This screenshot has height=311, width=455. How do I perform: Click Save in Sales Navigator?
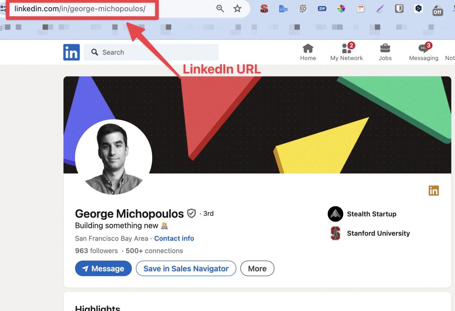pos(186,268)
